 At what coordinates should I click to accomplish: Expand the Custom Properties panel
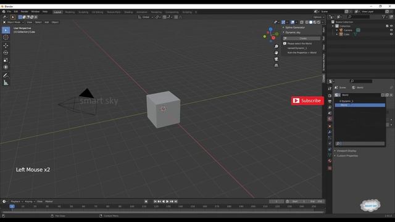pos(347,156)
